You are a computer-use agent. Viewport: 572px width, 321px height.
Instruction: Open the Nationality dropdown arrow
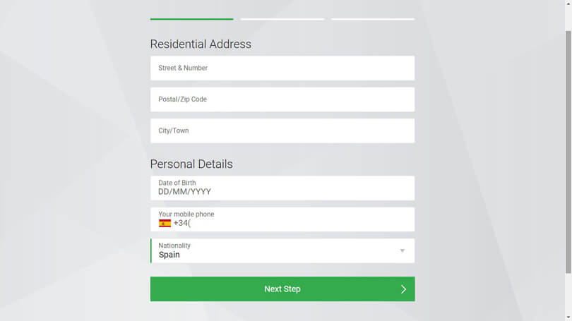click(x=403, y=250)
